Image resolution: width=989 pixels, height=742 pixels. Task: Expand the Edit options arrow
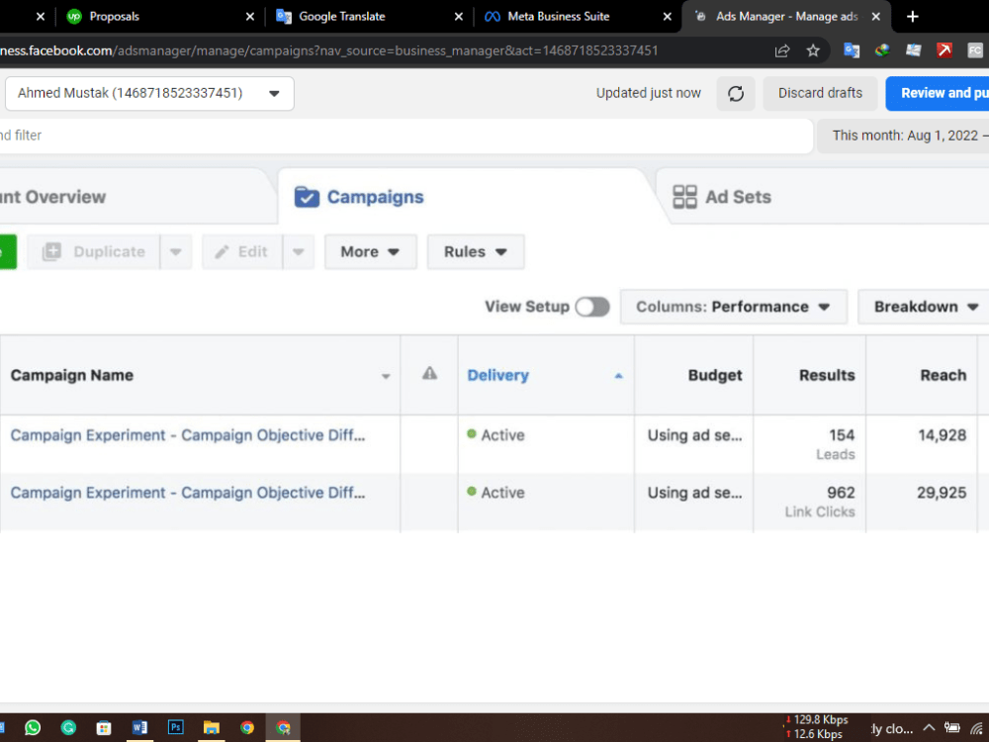[x=299, y=251]
